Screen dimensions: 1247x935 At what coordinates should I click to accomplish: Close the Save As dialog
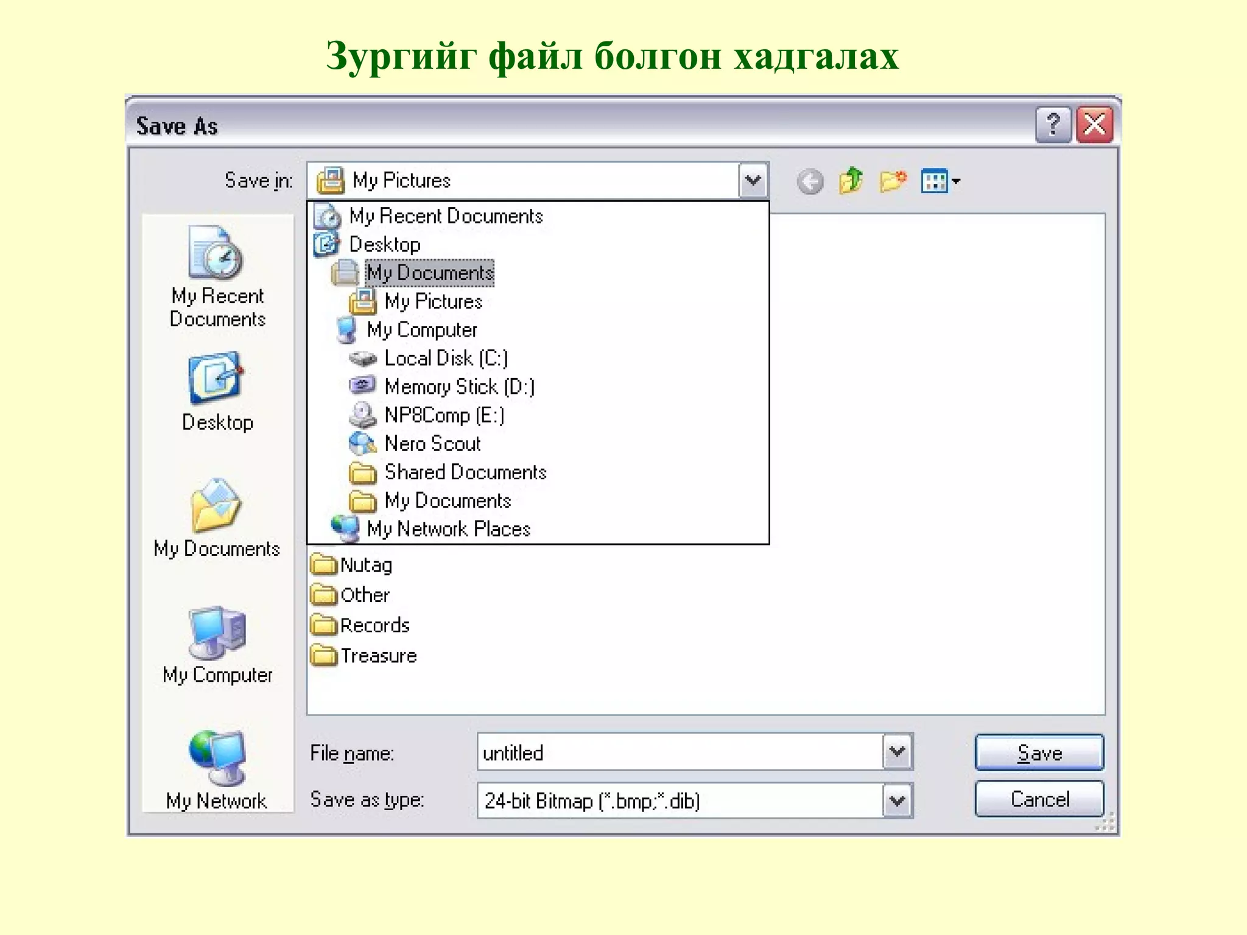[1094, 125]
